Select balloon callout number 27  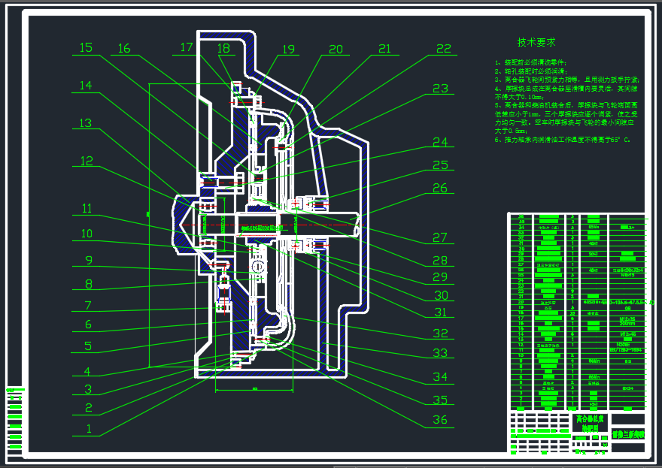coord(440,237)
